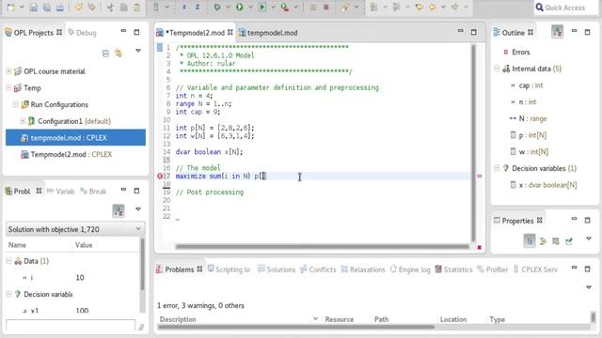
Task: Collapse Internal data (5) in Outline
Action: coord(497,69)
